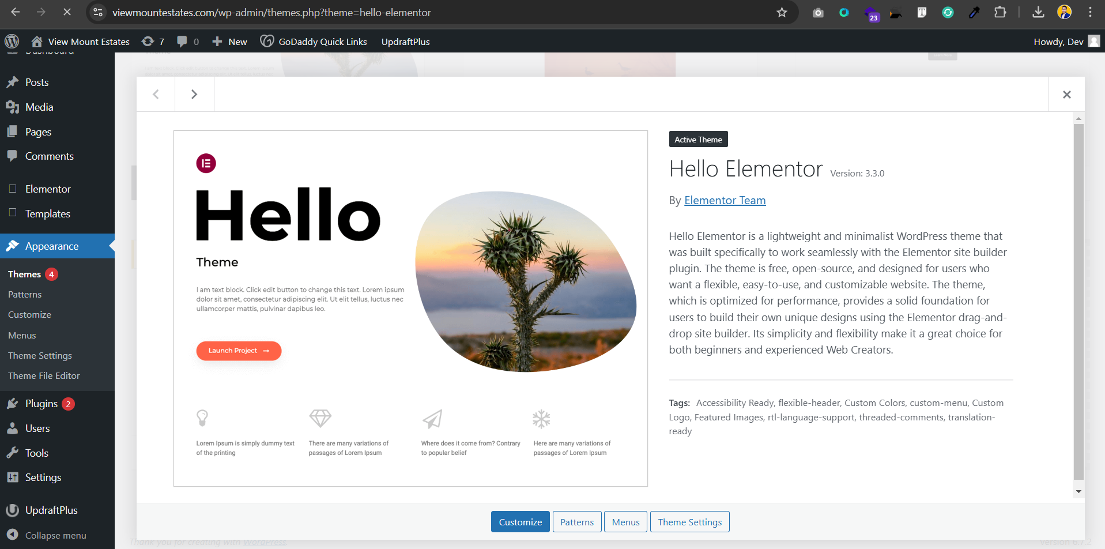Click the address bar URL
Image resolution: width=1105 pixels, height=549 pixels.
click(271, 13)
